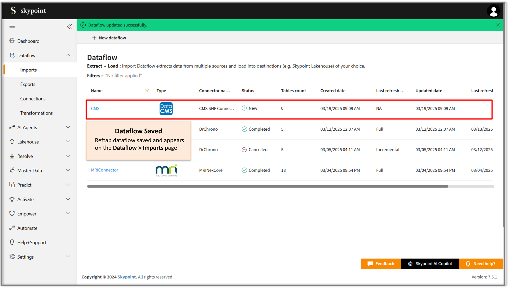Click the user profile avatar icon
509x288 pixels.
pyautogui.click(x=494, y=11)
